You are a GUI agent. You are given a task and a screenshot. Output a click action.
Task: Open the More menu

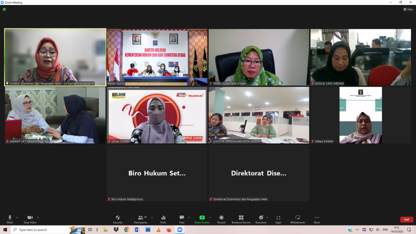tap(317, 219)
